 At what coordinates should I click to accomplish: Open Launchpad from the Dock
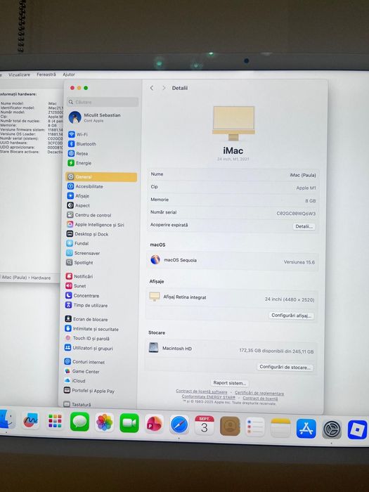tap(55, 421)
